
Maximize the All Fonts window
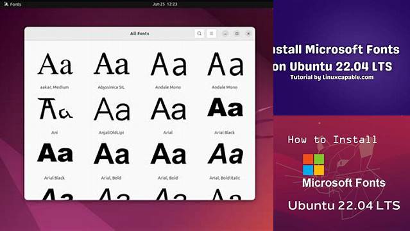click(x=237, y=33)
